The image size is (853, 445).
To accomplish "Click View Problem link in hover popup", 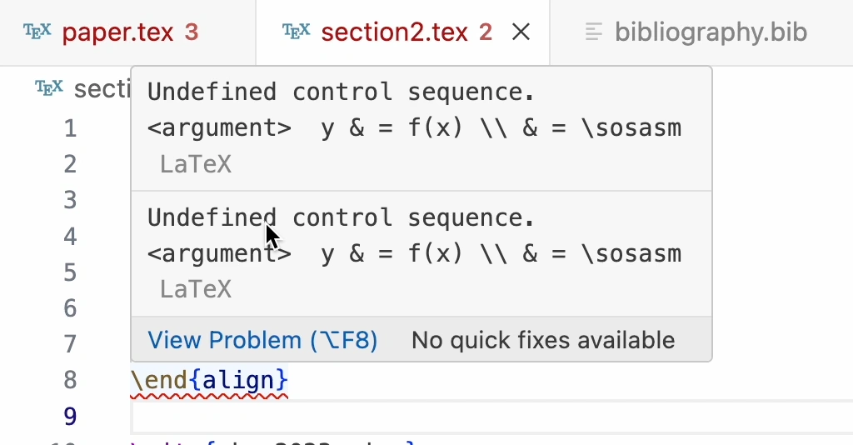I will 262,341.
